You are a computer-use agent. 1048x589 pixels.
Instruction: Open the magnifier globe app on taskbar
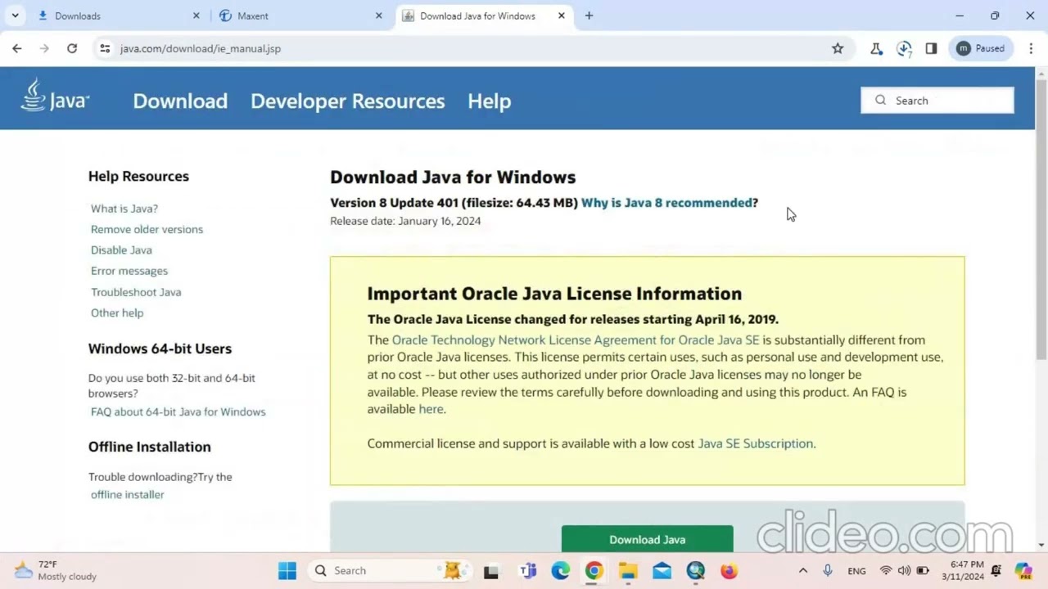click(695, 571)
